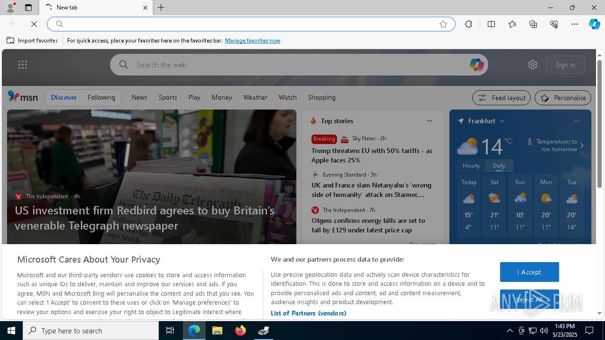This screenshot has width=605, height=340.
Task: Open Browser essentials heart icon
Action: 554,24
